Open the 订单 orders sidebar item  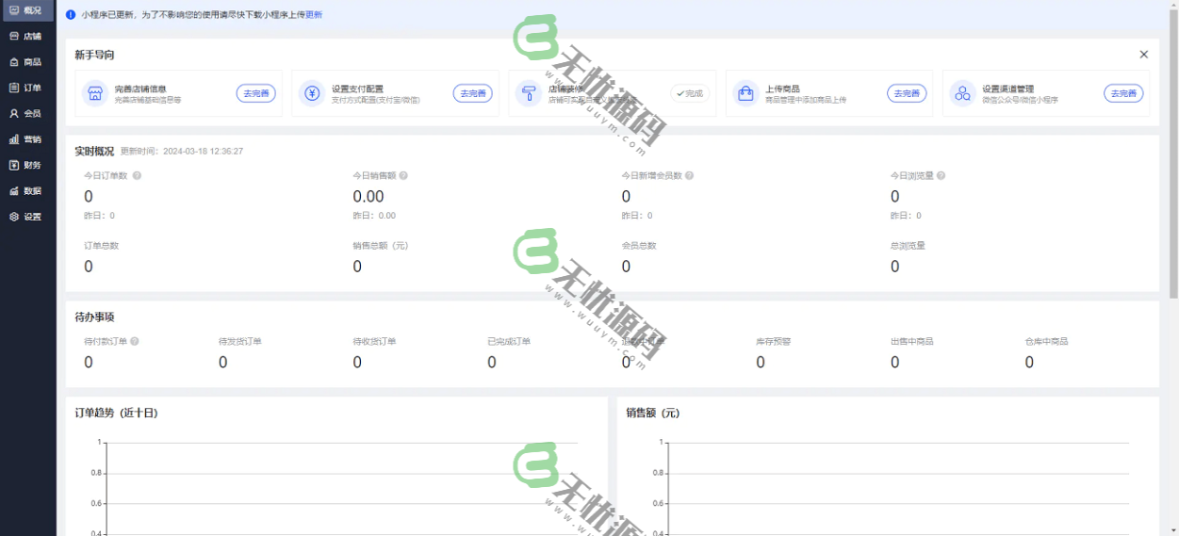tap(27, 88)
